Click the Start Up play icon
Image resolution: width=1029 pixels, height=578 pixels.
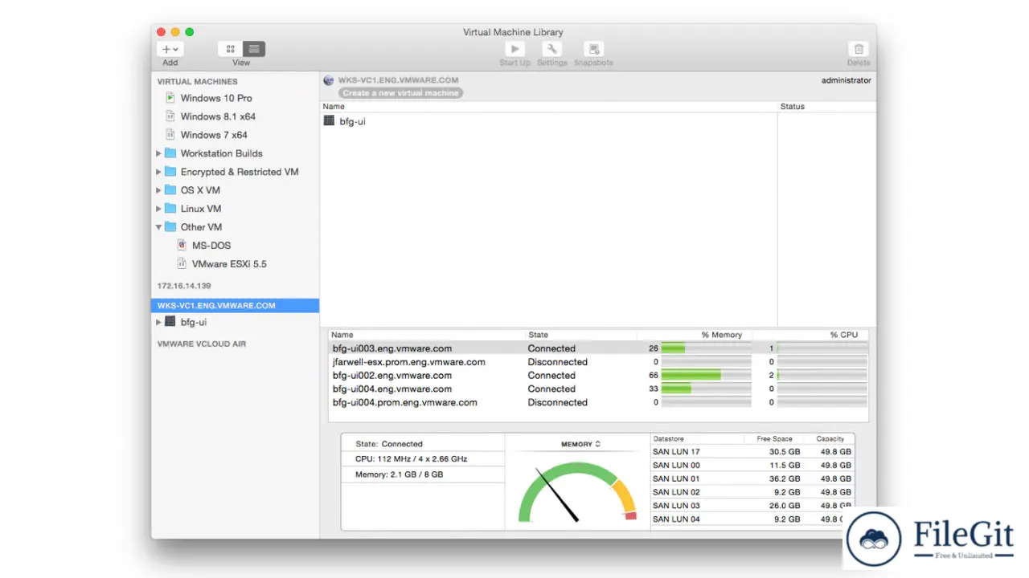(514, 49)
